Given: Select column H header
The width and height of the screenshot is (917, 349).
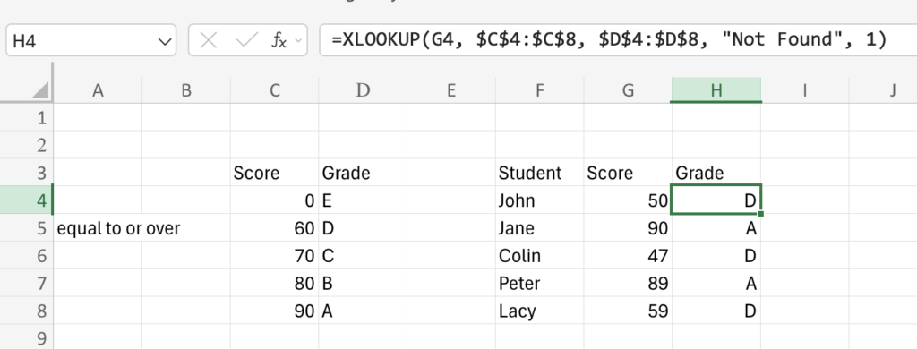Looking at the screenshot, I should click(716, 90).
